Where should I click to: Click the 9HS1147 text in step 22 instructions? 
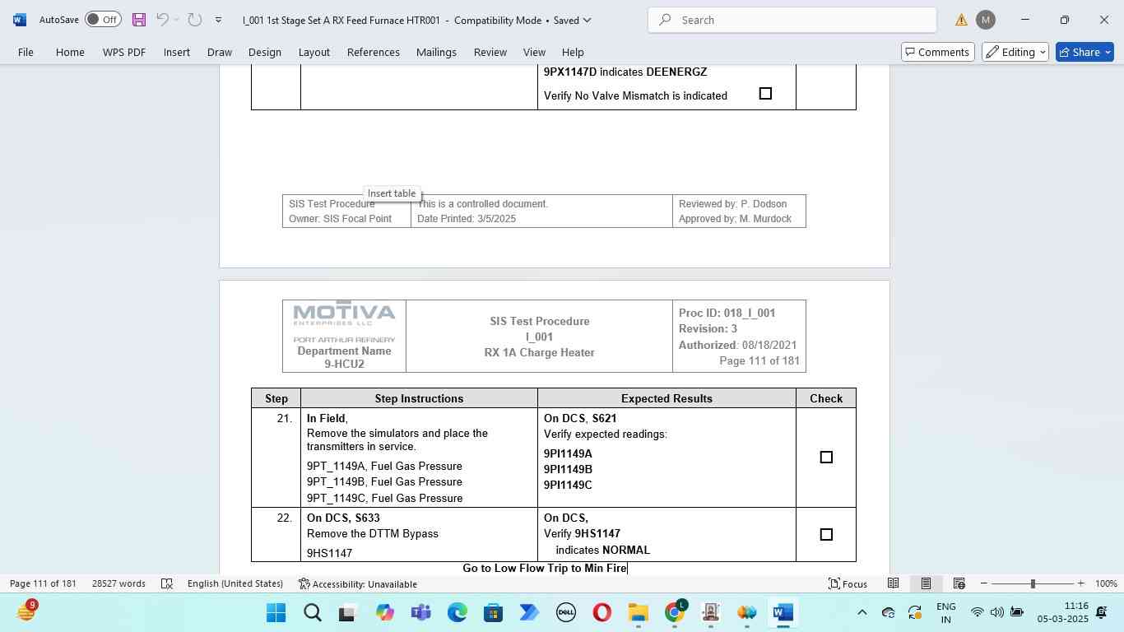[329, 554]
